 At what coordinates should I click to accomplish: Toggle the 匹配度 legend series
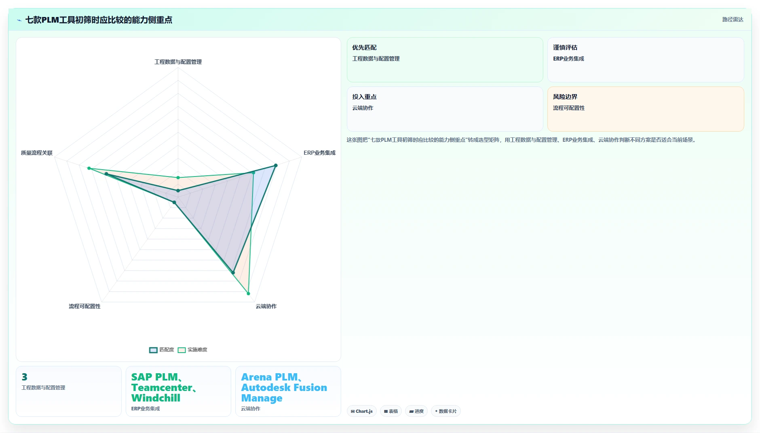click(162, 350)
